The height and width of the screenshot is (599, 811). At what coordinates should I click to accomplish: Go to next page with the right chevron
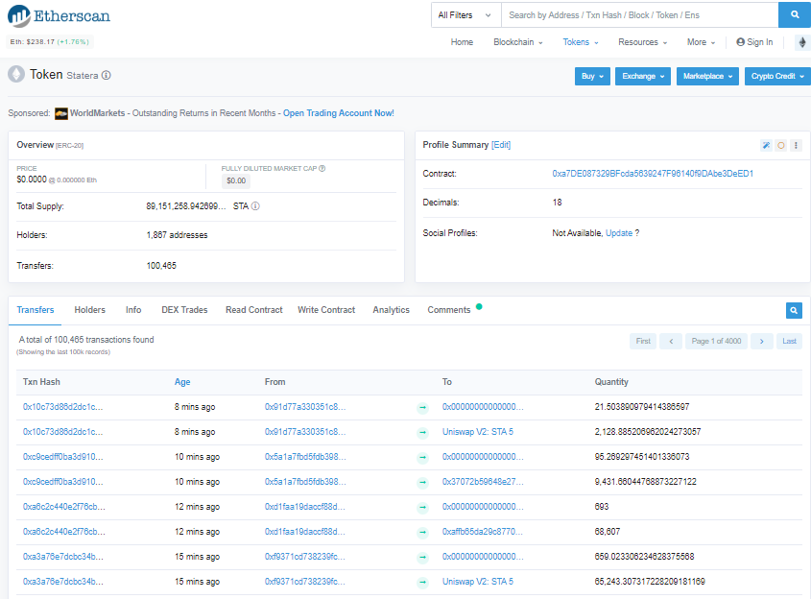tap(762, 342)
